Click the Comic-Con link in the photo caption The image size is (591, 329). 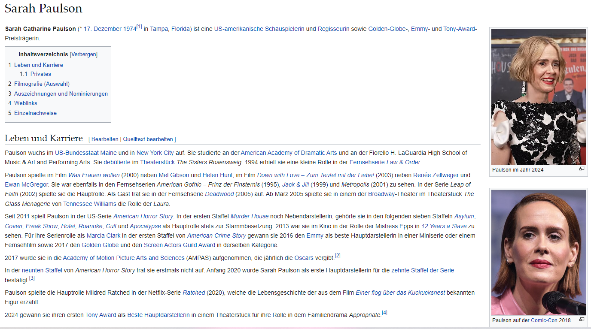coord(544,320)
